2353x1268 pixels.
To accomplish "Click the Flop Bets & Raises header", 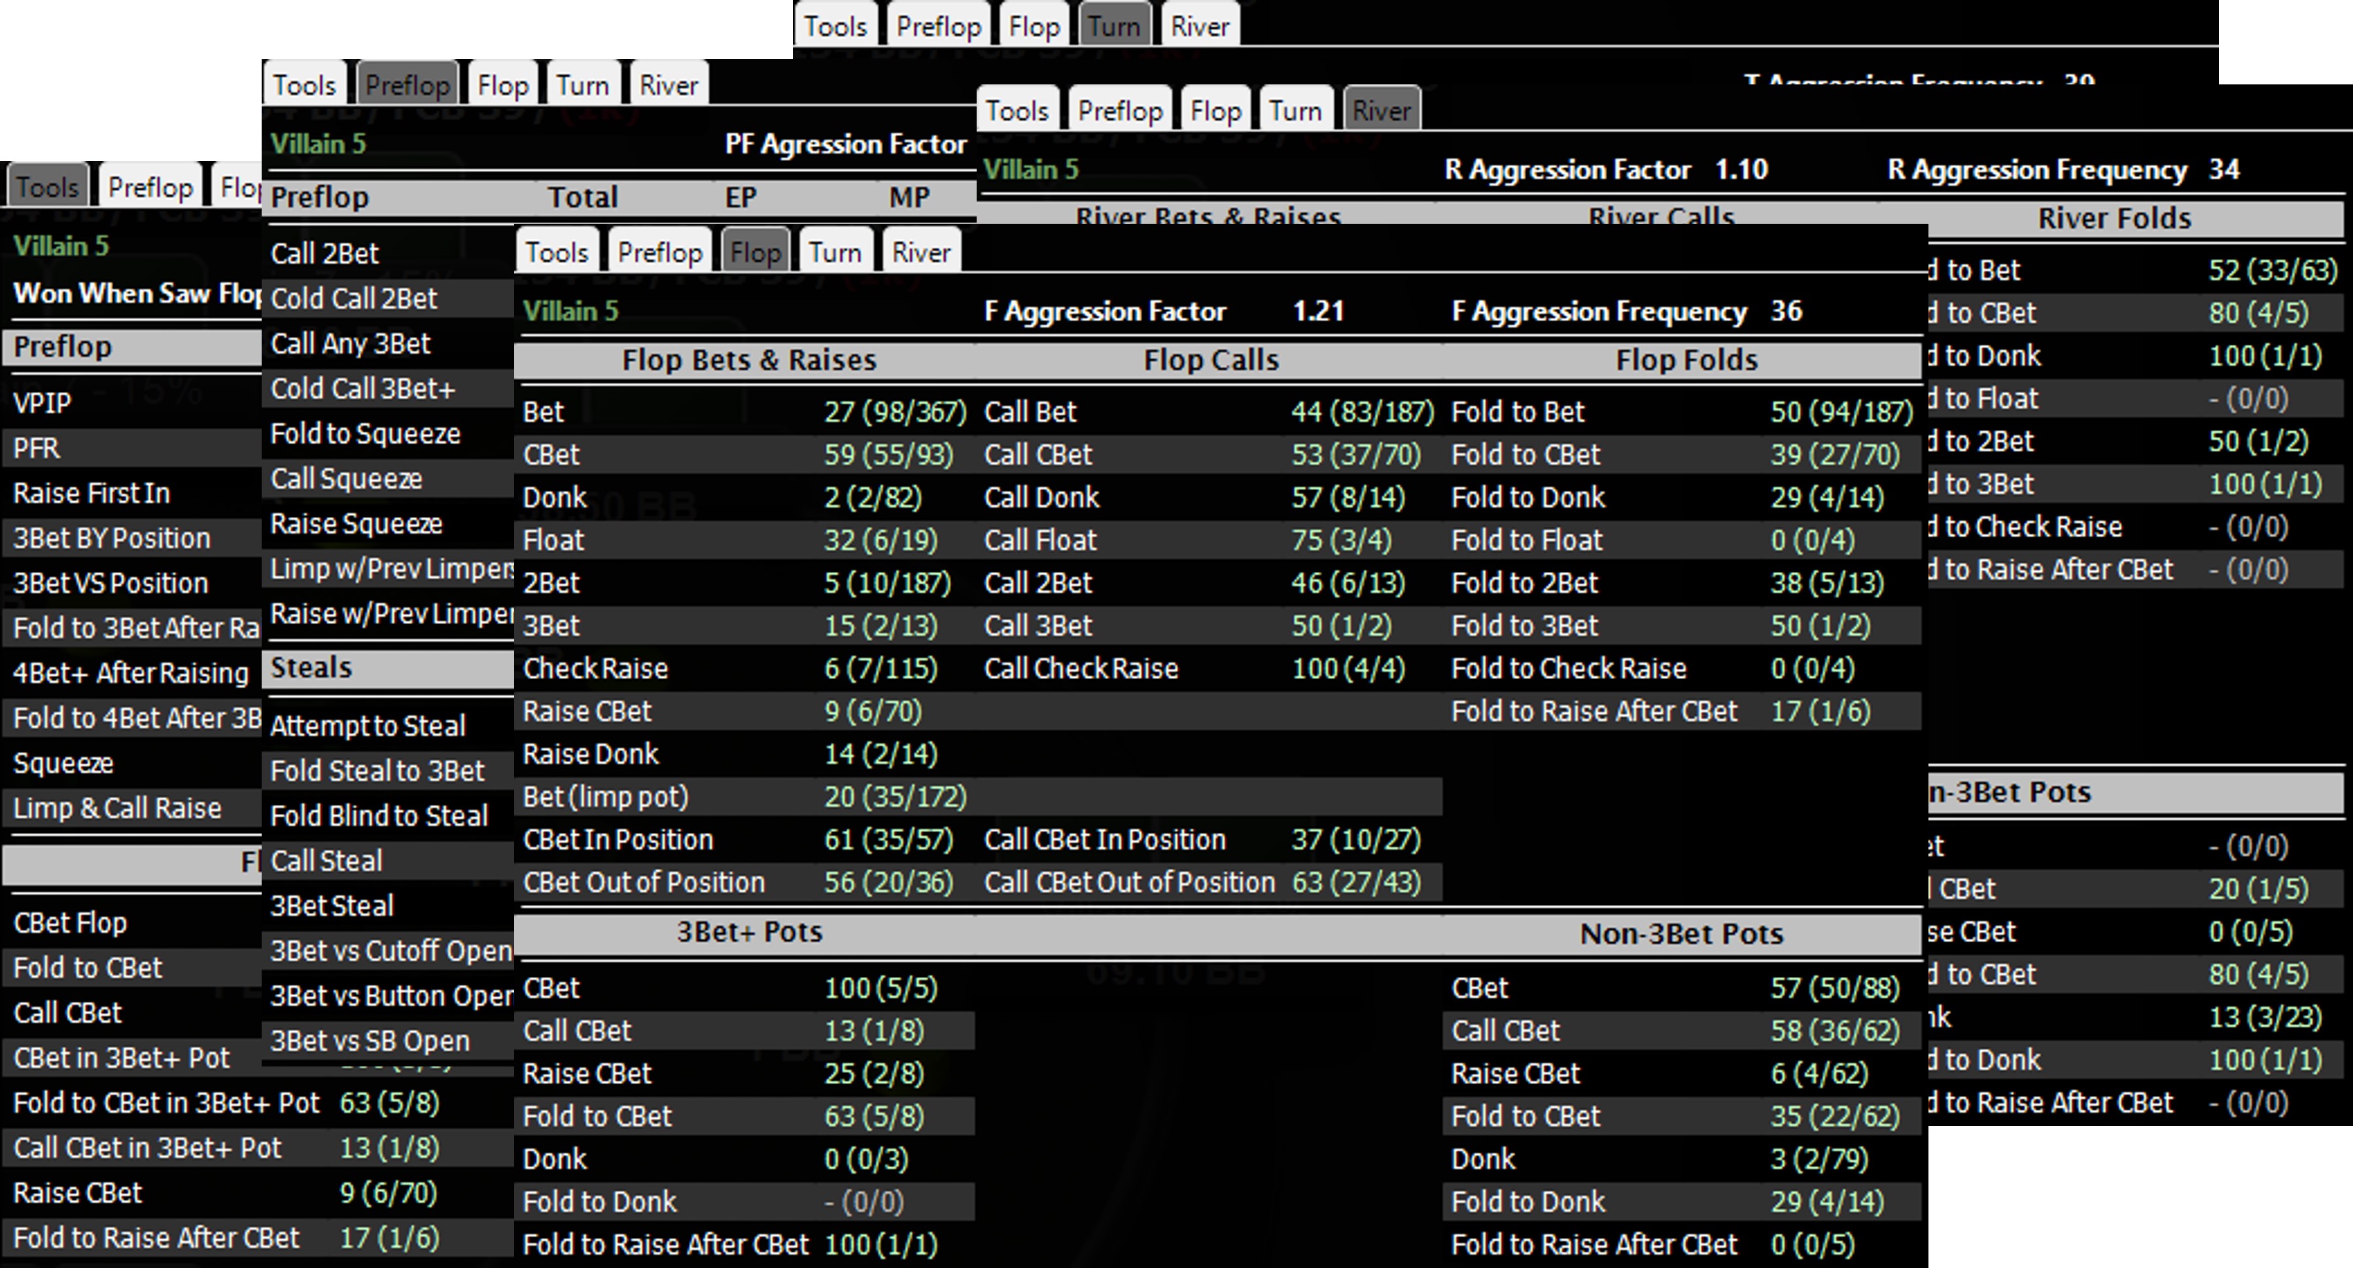I will point(749,360).
